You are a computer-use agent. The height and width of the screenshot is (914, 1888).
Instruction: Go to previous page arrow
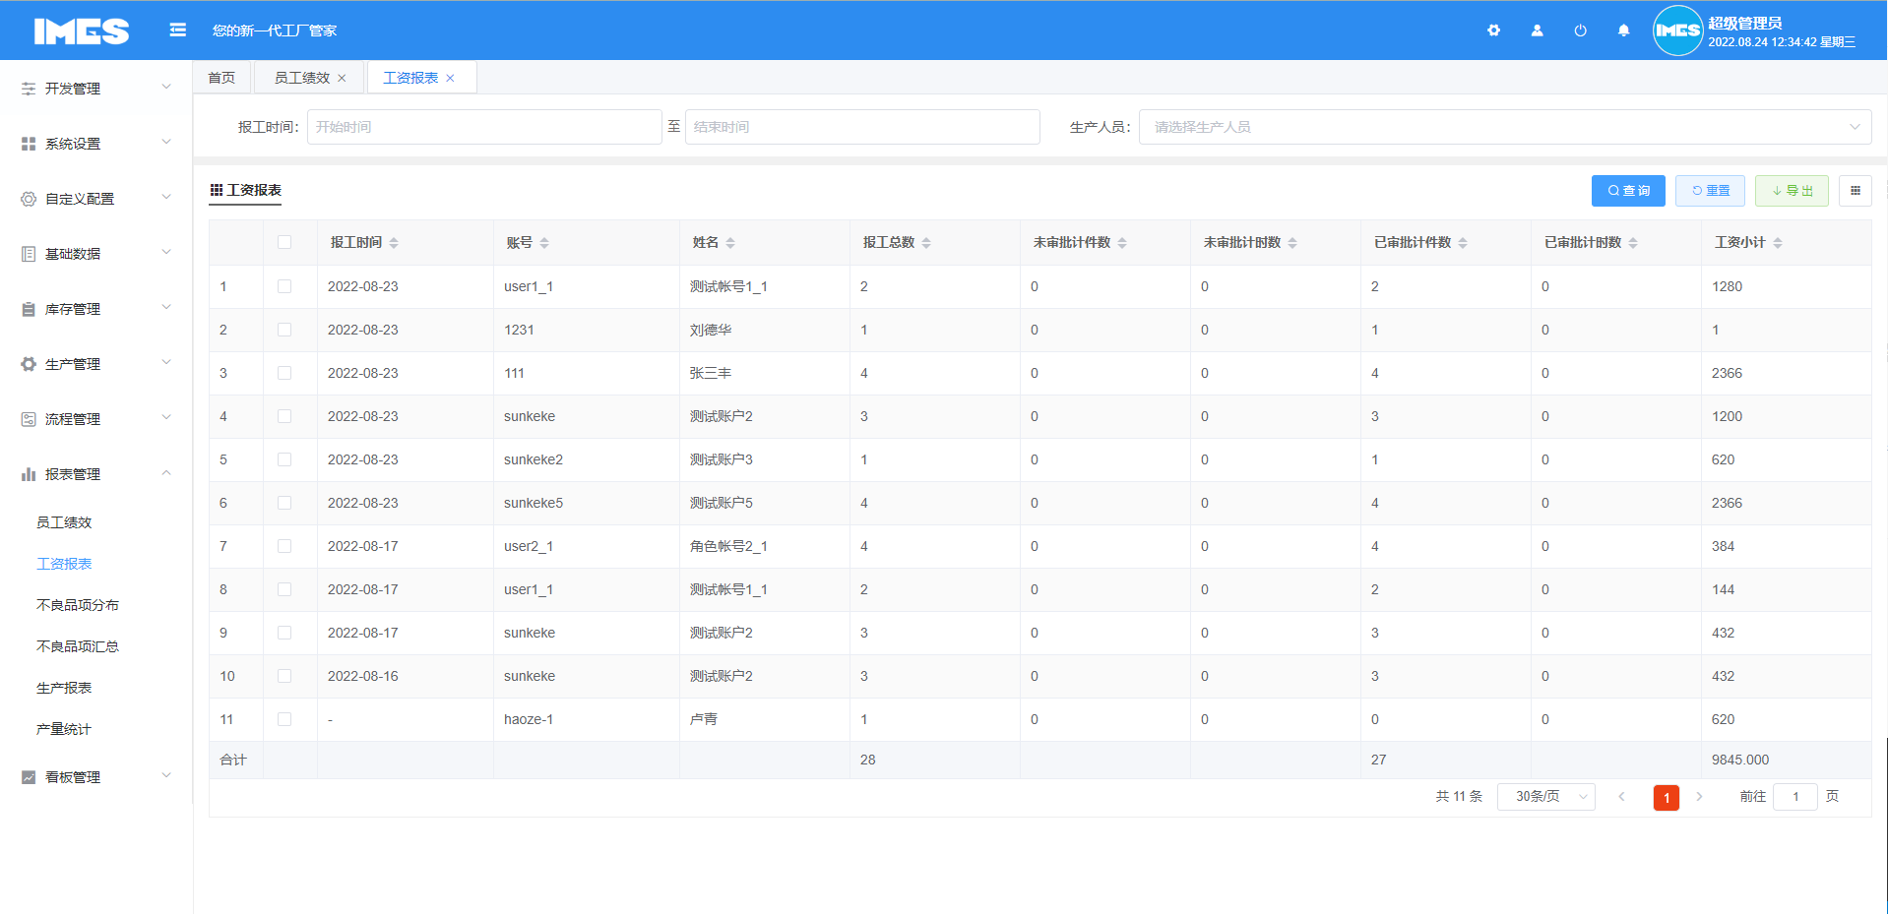[1621, 797]
